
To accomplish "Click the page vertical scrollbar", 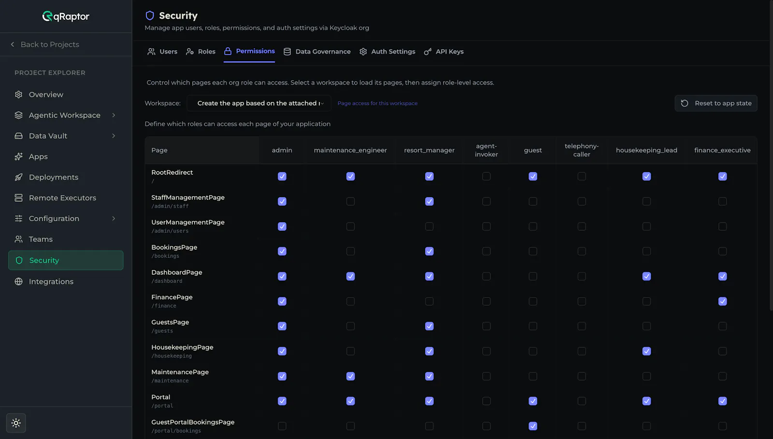I will (771, 155).
